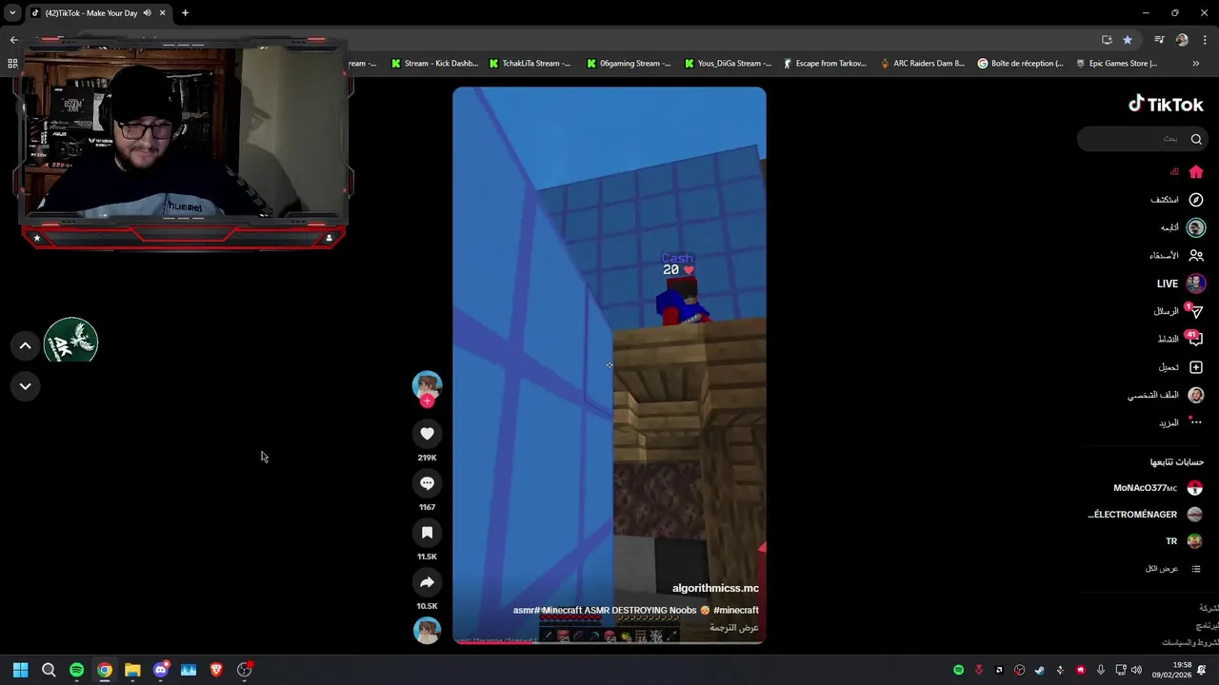Screen dimensions: 1219x685
Task: Click the Following avatar icon
Action: click(x=1196, y=227)
